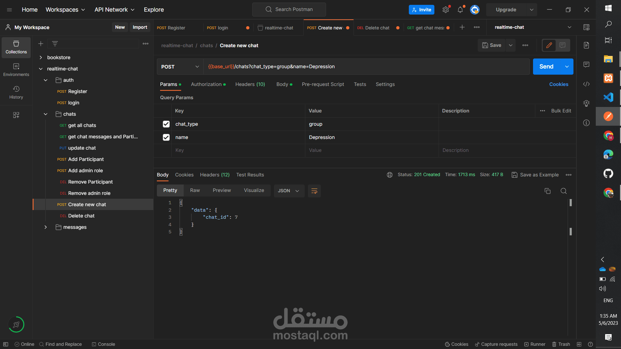Uncheck the chat_type query parameter
This screenshot has width=621, height=349.
pos(166,124)
